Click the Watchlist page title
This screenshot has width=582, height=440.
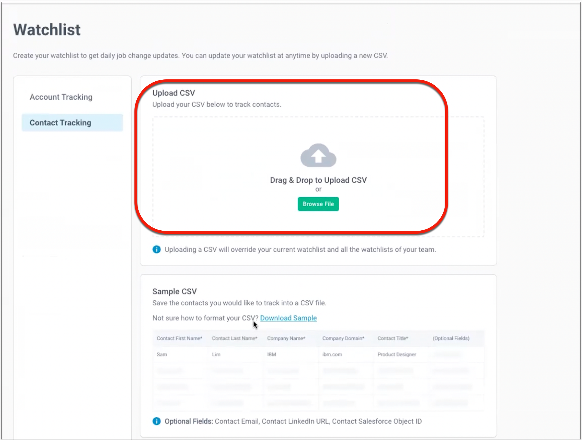(47, 30)
